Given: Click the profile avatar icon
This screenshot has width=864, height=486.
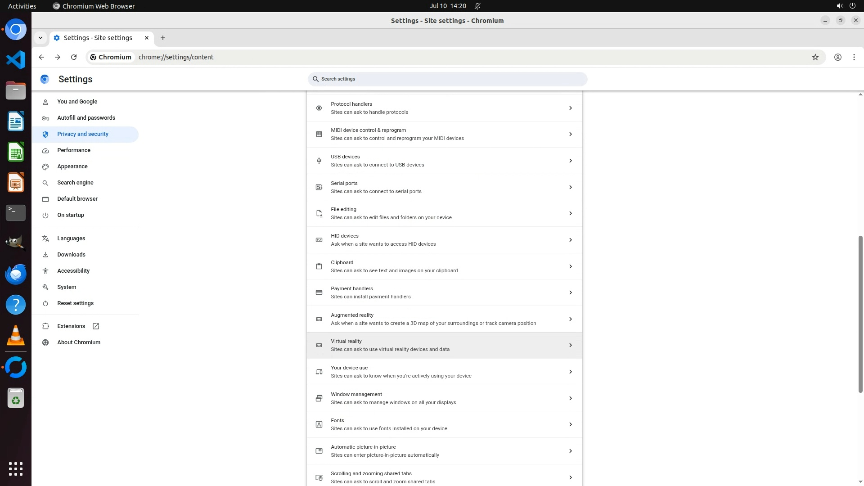Looking at the screenshot, I should click(837, 57).
